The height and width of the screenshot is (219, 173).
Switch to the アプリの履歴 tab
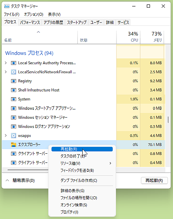[53, 22]
